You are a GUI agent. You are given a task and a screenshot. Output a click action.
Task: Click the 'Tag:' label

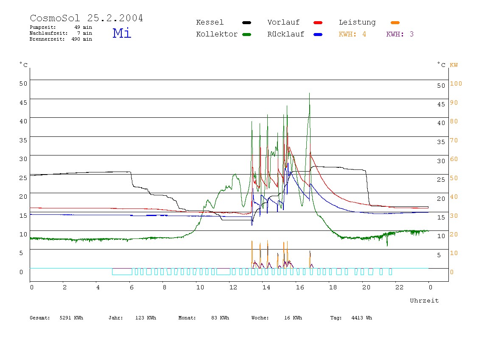coord(336,318)
